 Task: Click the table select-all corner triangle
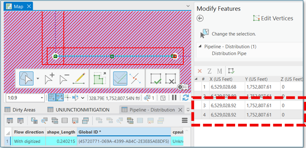8,133
